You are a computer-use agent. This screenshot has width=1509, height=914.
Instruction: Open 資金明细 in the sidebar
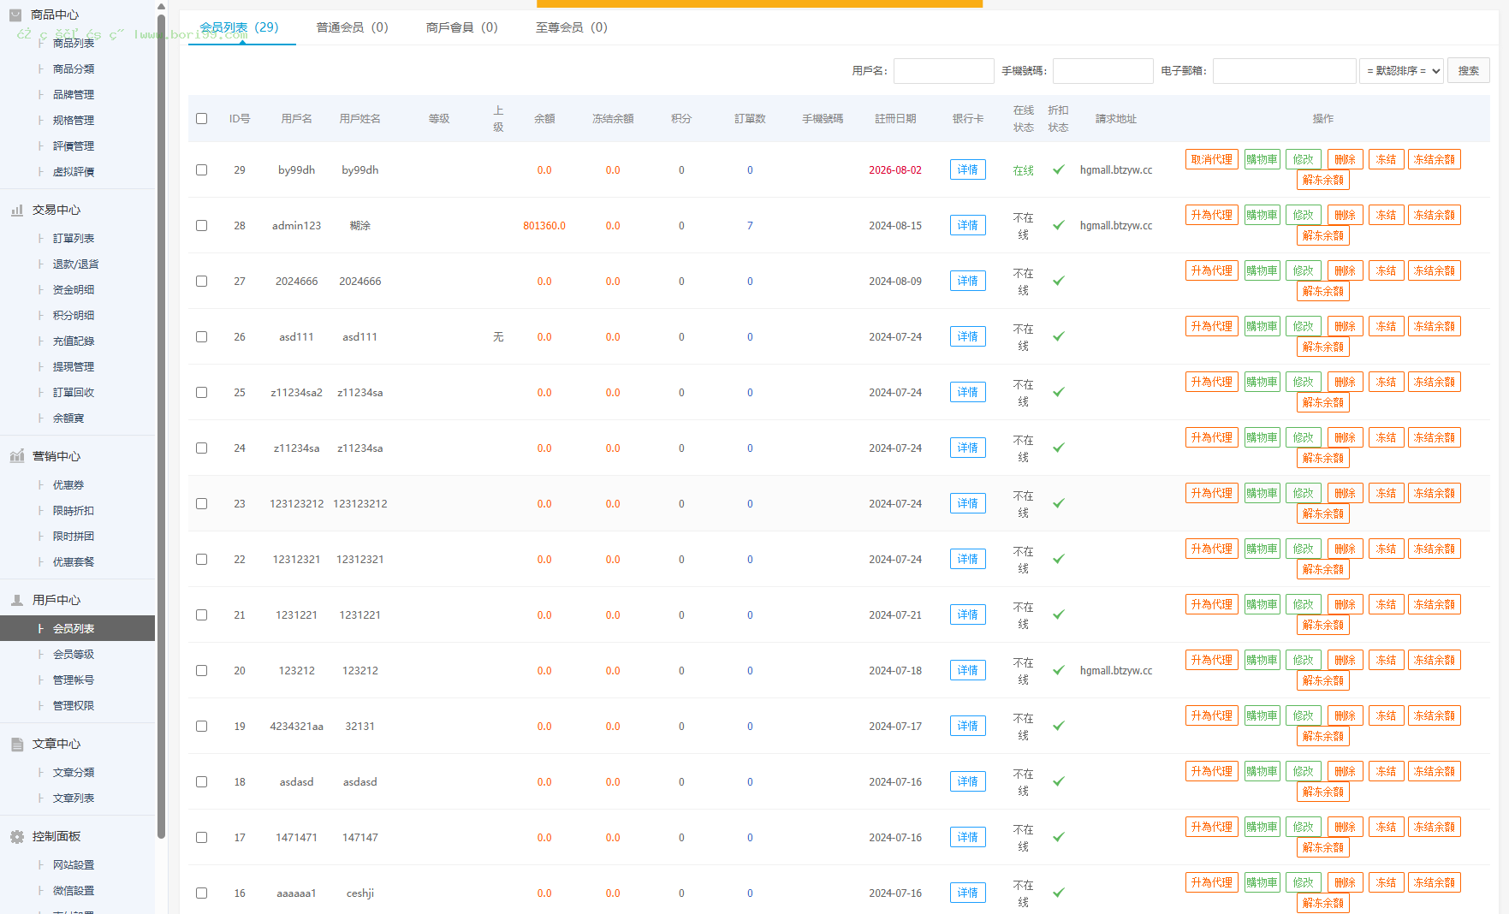(x=74, y=290)
